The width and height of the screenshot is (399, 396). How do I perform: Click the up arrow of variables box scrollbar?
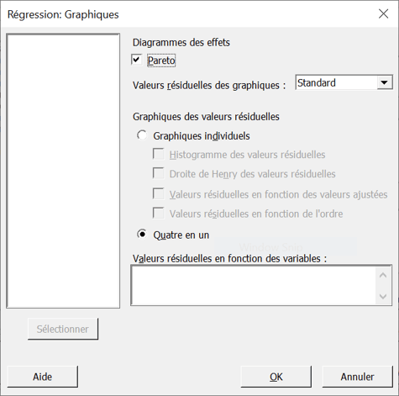383,275
